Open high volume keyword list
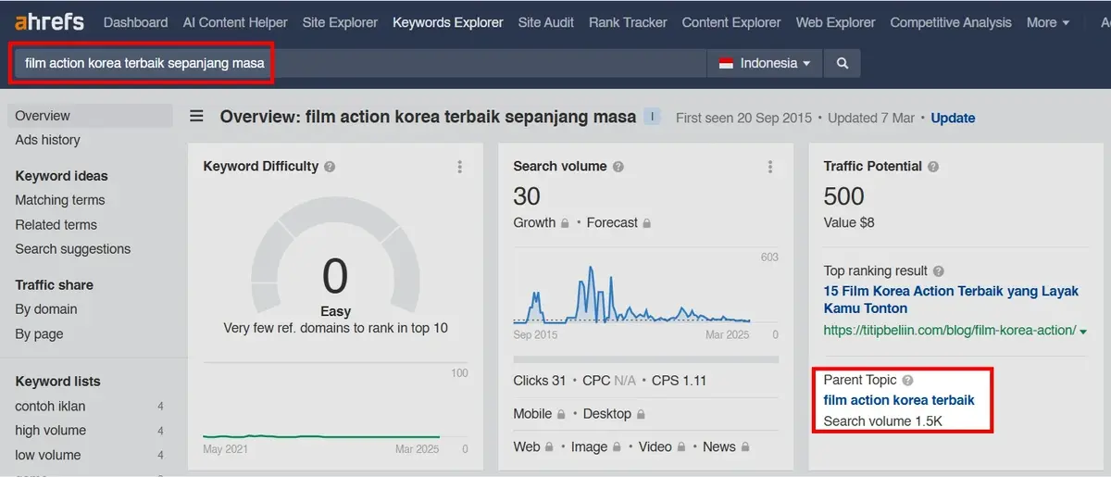 (50, 430)
